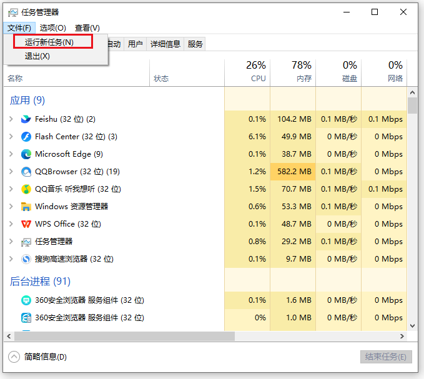Expand the 搜狗高速浏览器 process group
424x379 pixels.
(11, 259)
